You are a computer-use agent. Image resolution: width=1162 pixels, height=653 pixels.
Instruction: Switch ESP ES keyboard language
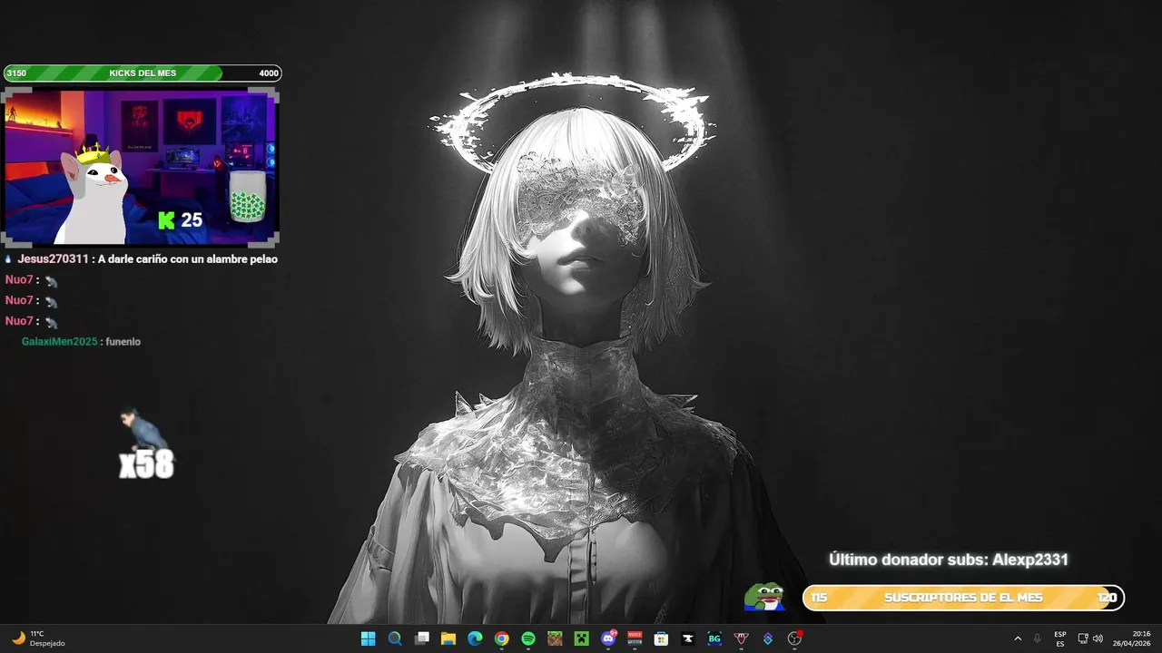[x=1060, y=638]
